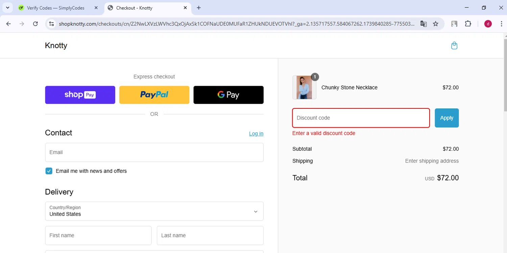
Task: Choose Google Pay express checkout
Action: [x=228, y=95]
